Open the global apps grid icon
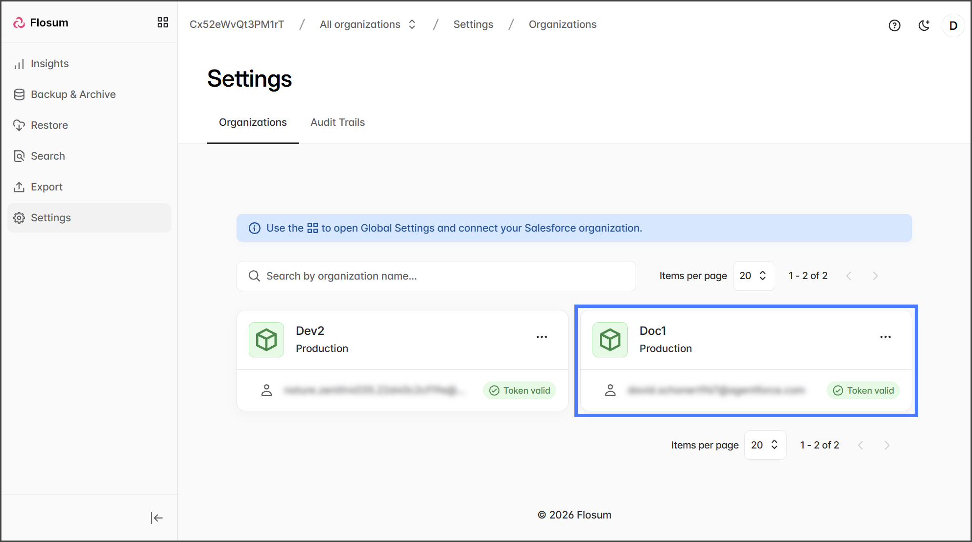972x542 pixels. pos(163,23)
